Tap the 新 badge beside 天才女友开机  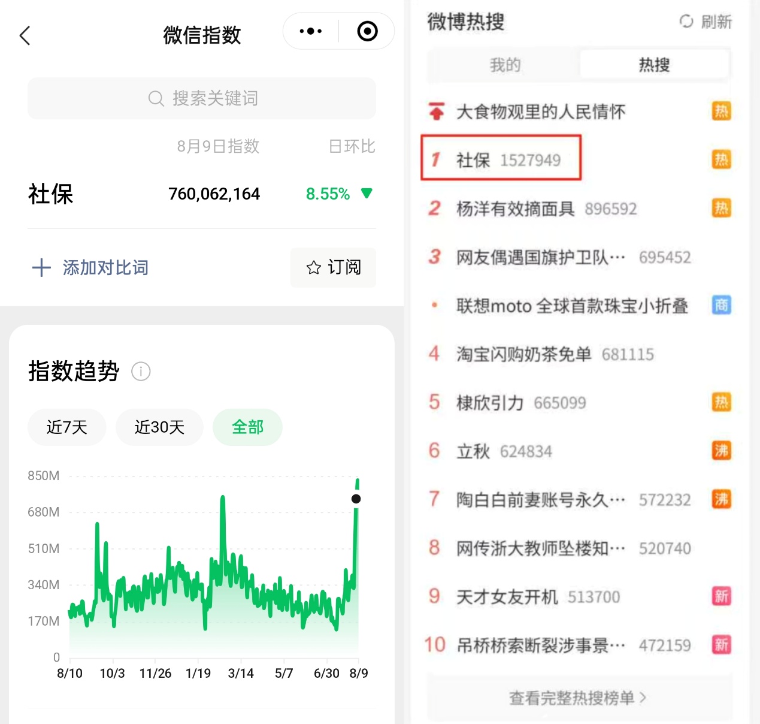tap(721, 596)
